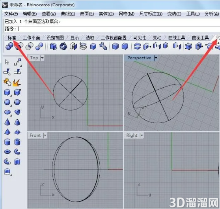Select the Pipe tool next to torus
220x209 pixels.
[17, 152]
